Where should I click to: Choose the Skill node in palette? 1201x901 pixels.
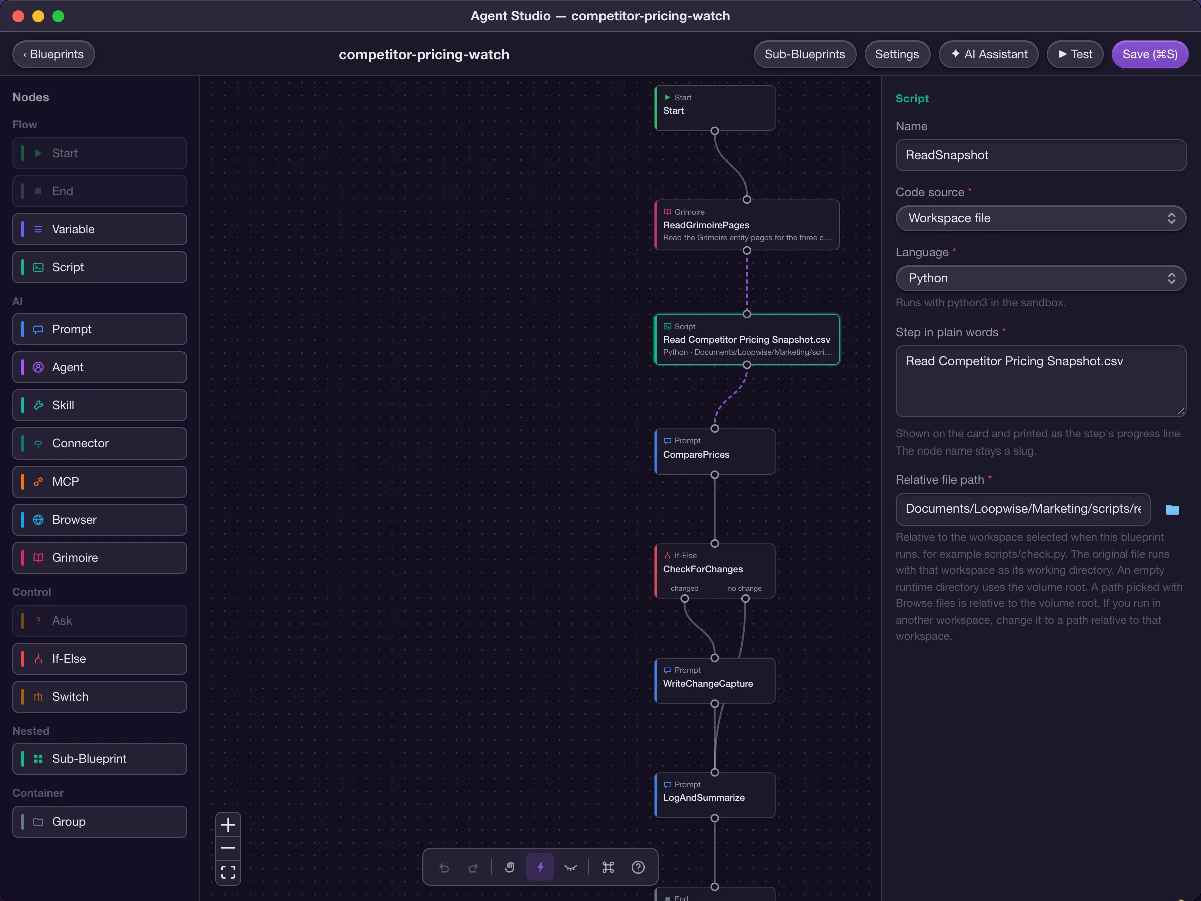tap(100, 405)
